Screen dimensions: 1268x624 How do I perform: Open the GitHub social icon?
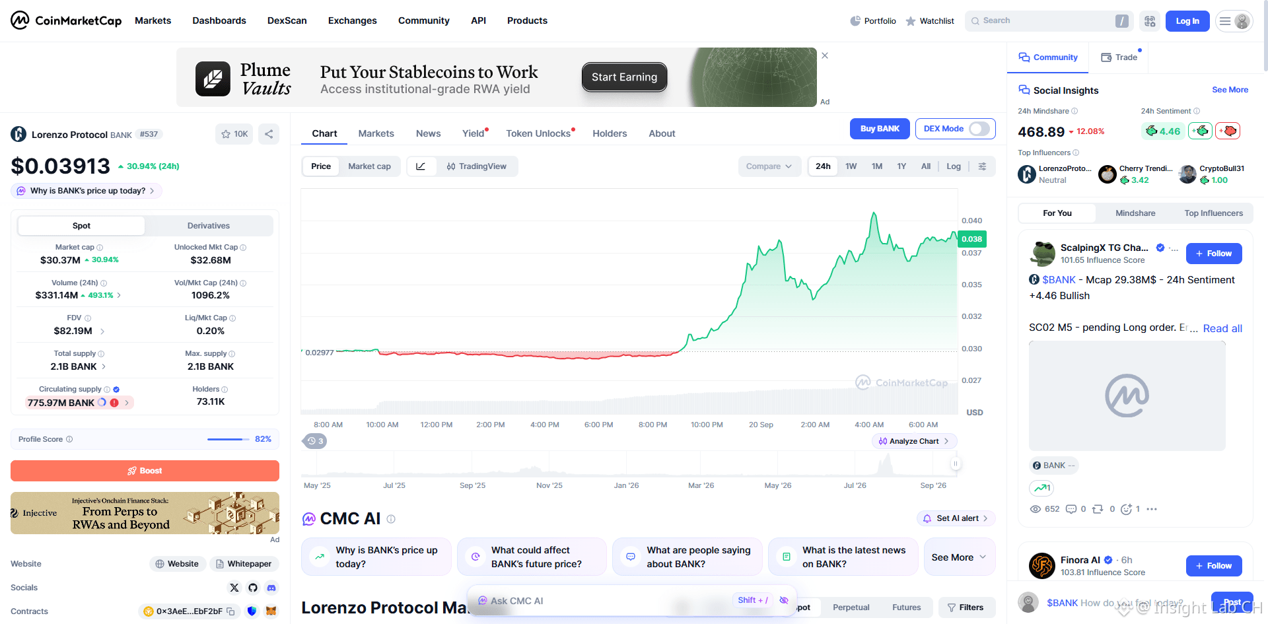[x=253, y=588]
